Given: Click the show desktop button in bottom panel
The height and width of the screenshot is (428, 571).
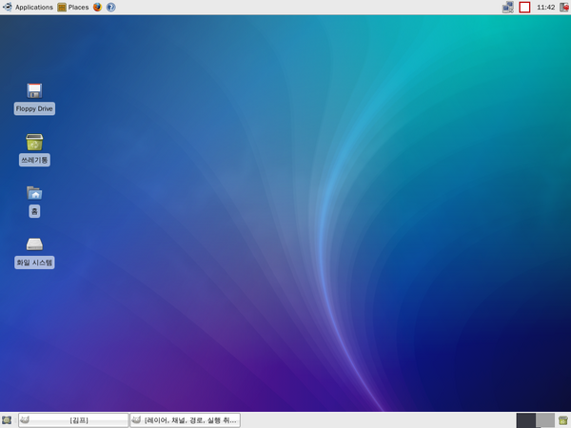Looking at the screenshot, I should [7, 419].
